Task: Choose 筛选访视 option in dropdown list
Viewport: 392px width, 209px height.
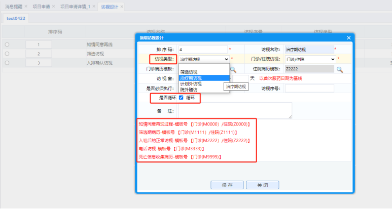Action: pos(204,72)
